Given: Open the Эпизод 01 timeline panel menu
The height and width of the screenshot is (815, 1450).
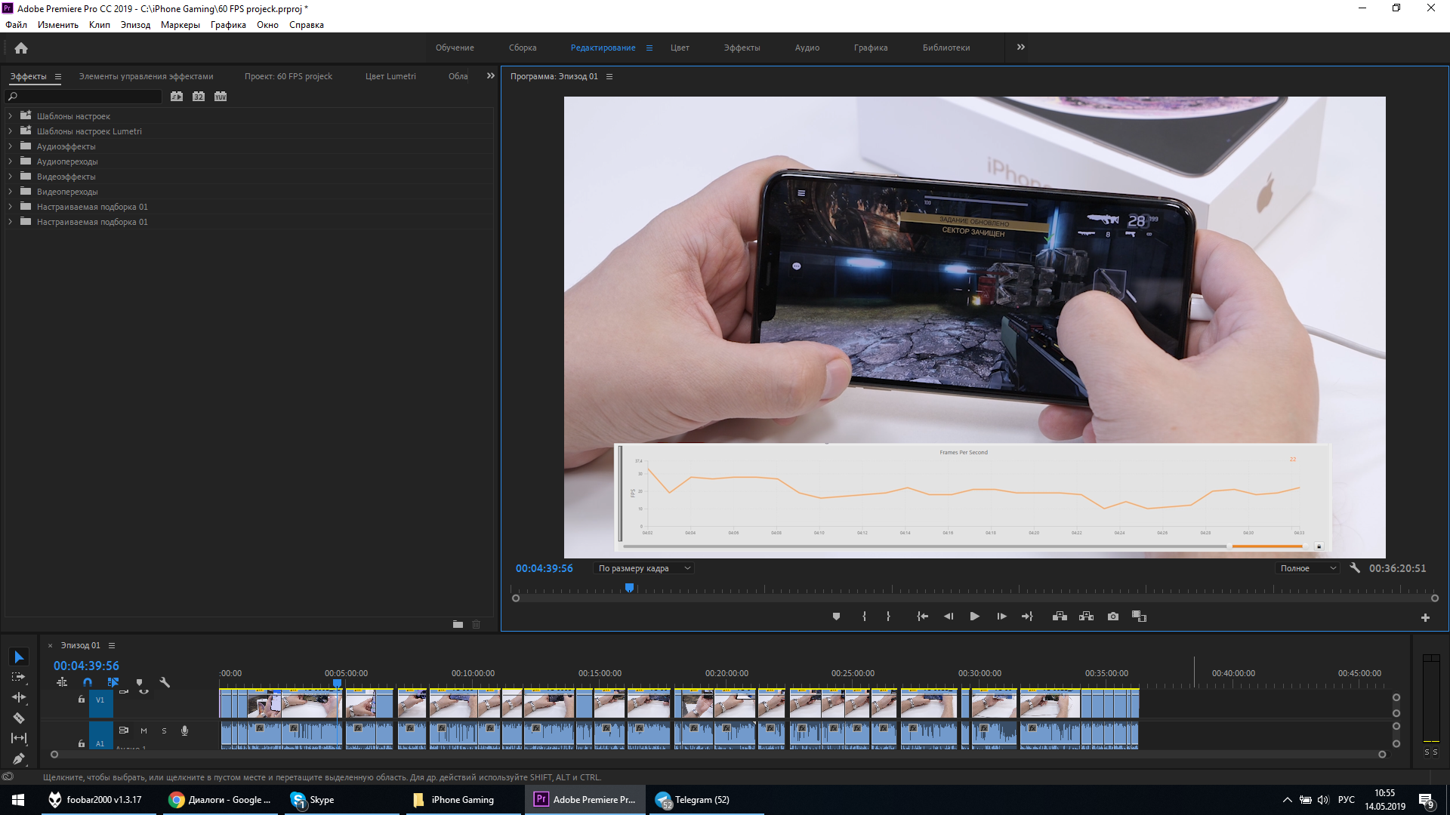Looking at the screenshot, I should click(112, 645).
